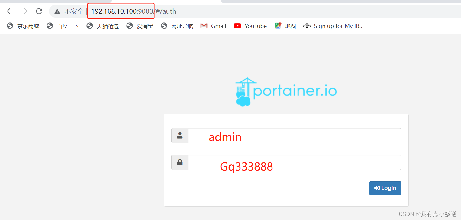Click the padlock icon beside password field

pos(180,162)
